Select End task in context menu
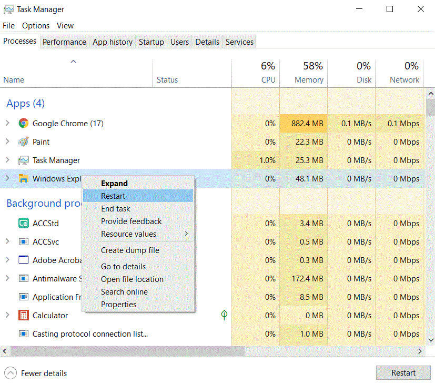 coord(115,209)
